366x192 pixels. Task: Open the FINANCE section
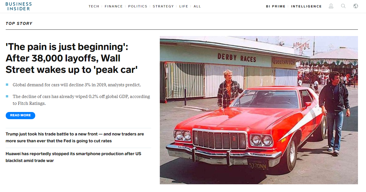114,6
